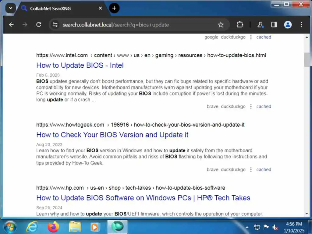Open the muted volume tray icon
Viewport: 312px width, 234px height.
(x=275, y=227)
